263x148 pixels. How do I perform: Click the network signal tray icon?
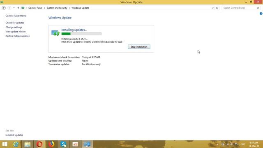tap(227, 144)
